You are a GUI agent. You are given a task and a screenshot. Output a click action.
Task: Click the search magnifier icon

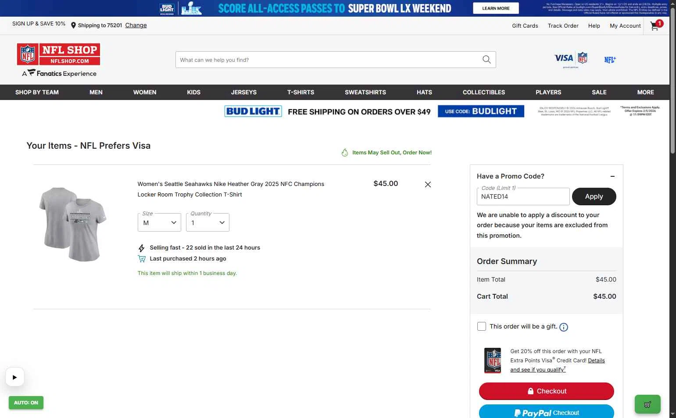(486, 60)
